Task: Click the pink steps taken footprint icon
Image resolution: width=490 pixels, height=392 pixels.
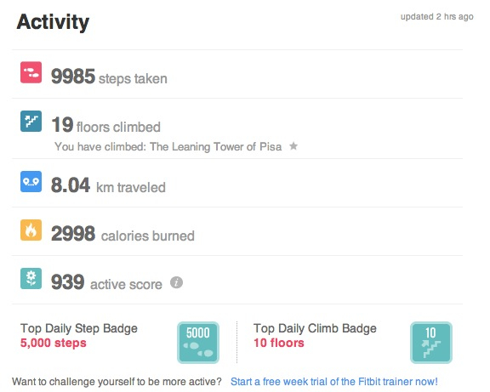Action: pos(31,72)
